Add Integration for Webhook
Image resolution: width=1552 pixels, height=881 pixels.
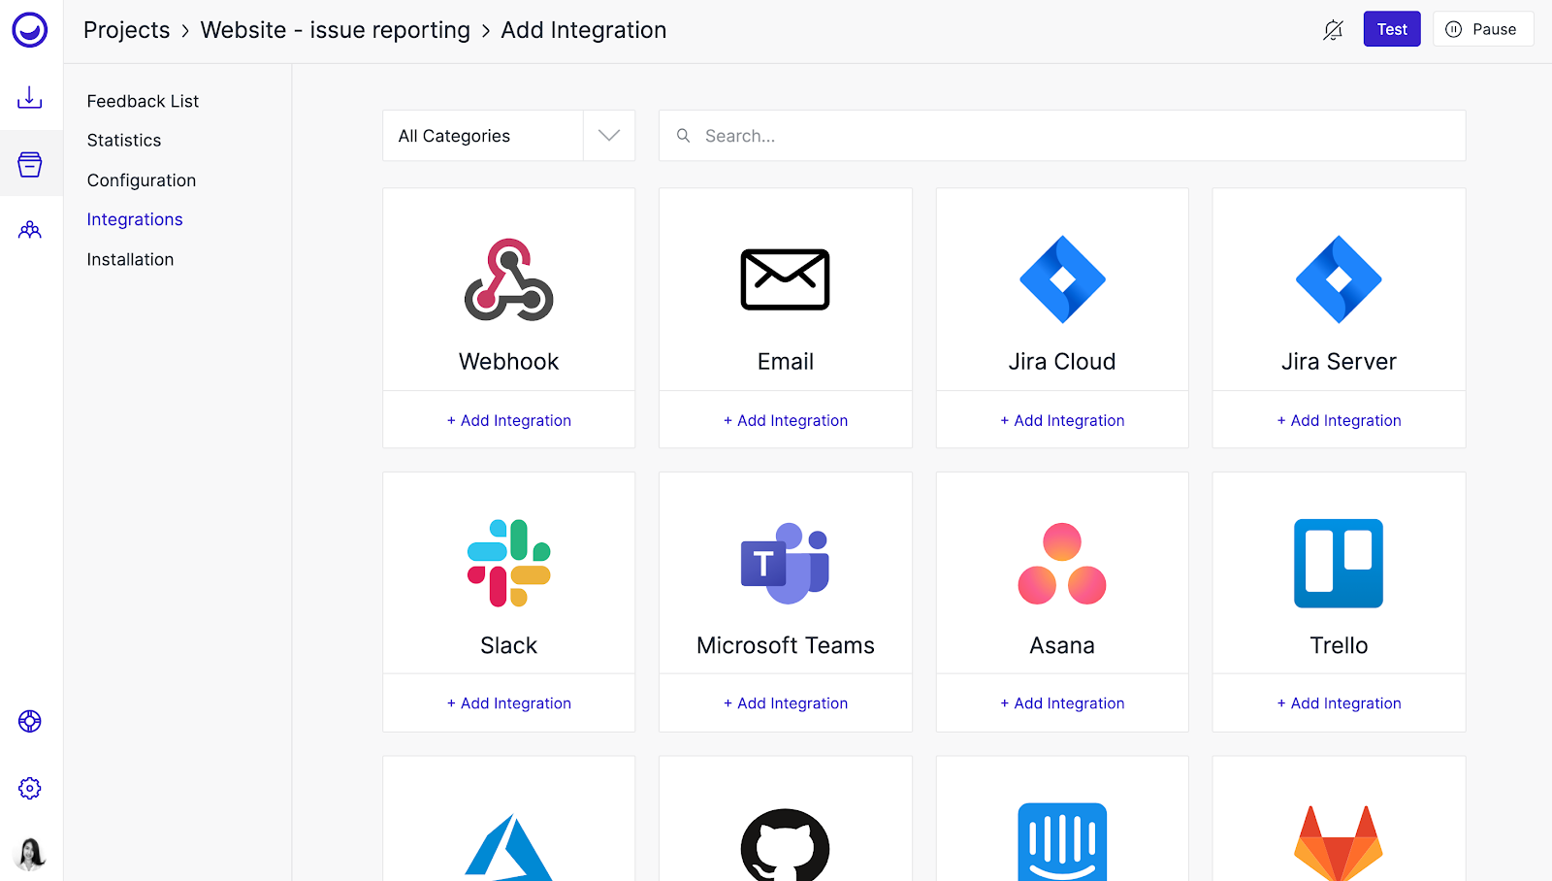(x=508, y=420)
